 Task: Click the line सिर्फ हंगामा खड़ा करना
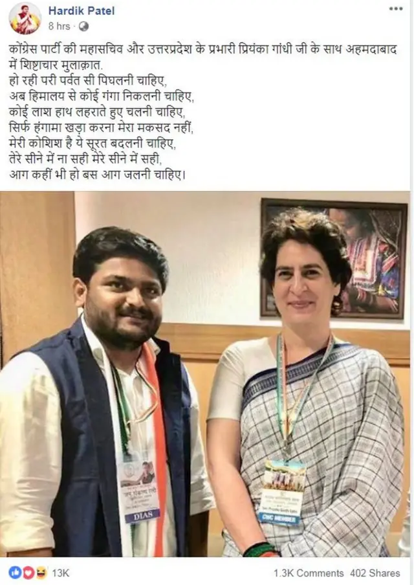(101, 128)
